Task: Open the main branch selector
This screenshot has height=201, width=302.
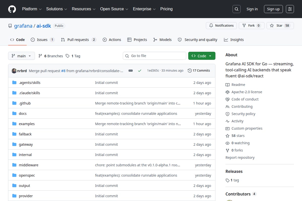Action: pyautogui.click(x=21, y=56)
